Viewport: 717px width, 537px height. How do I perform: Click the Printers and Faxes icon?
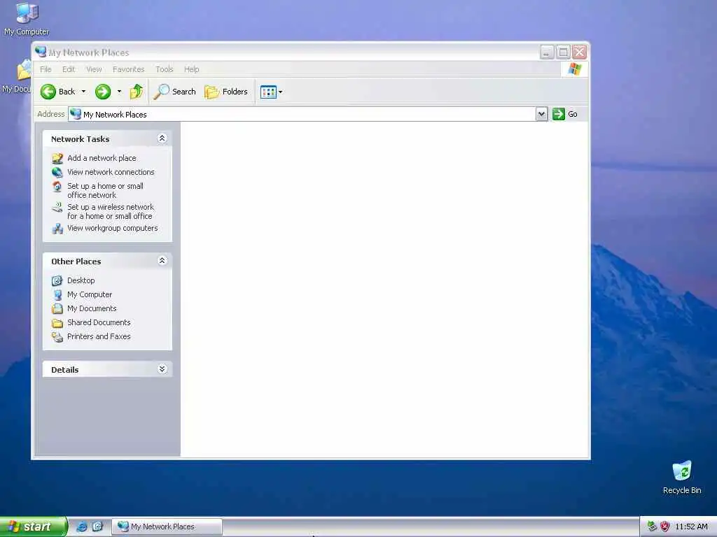pos(57,337)
